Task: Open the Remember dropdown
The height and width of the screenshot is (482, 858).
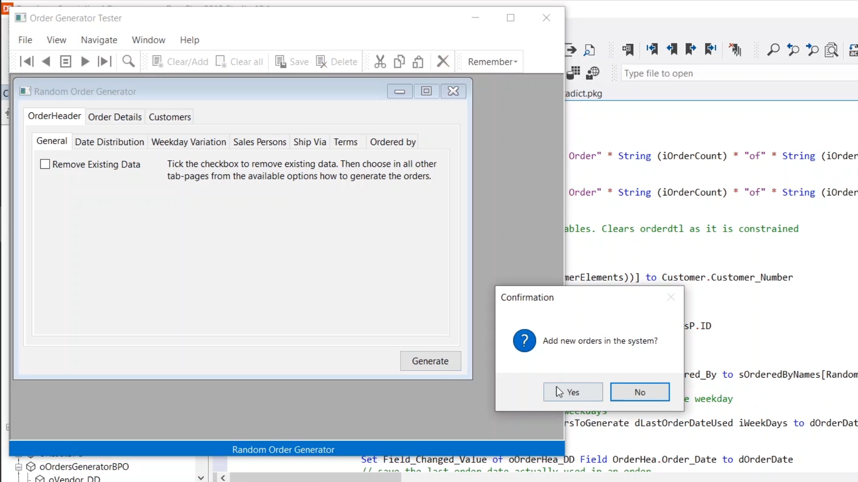Action: tap(492, 62)
